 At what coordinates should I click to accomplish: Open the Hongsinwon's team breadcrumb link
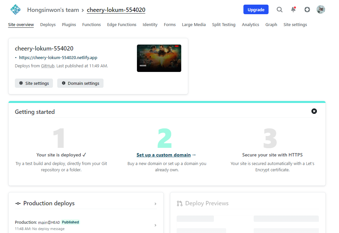point(53,10)
